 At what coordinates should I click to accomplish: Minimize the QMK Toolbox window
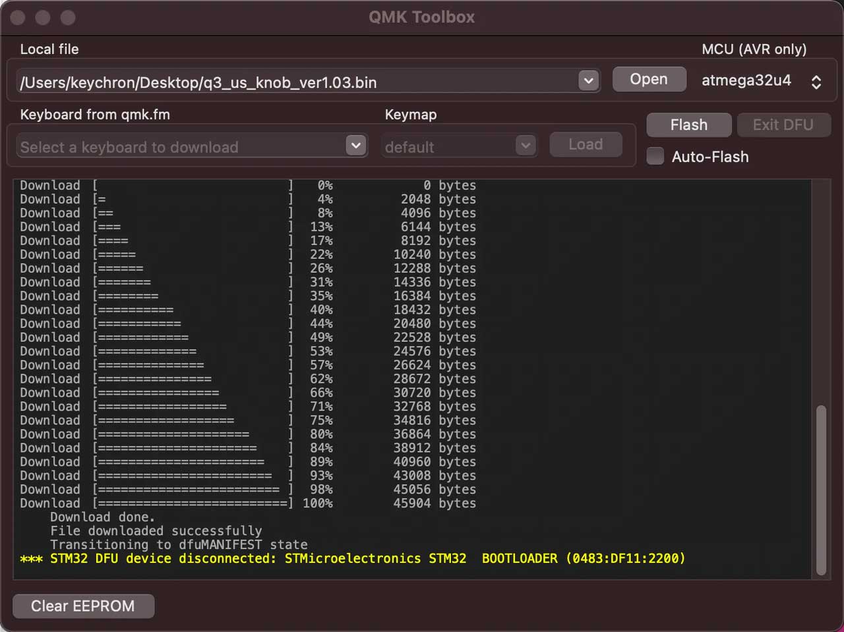tap(43, 18)
